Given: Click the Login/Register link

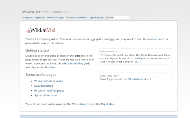Looking at the screenshot, I should click(x=96, y=18).
